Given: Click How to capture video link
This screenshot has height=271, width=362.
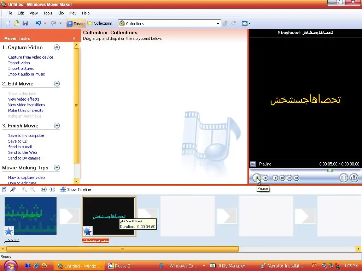Looking at the screenshot, I should [26, 177].
